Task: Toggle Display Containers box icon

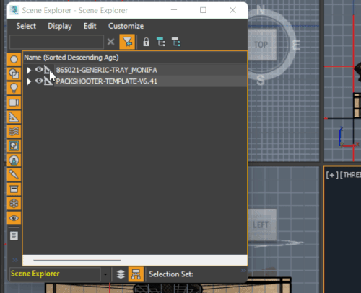Action: 14,189
